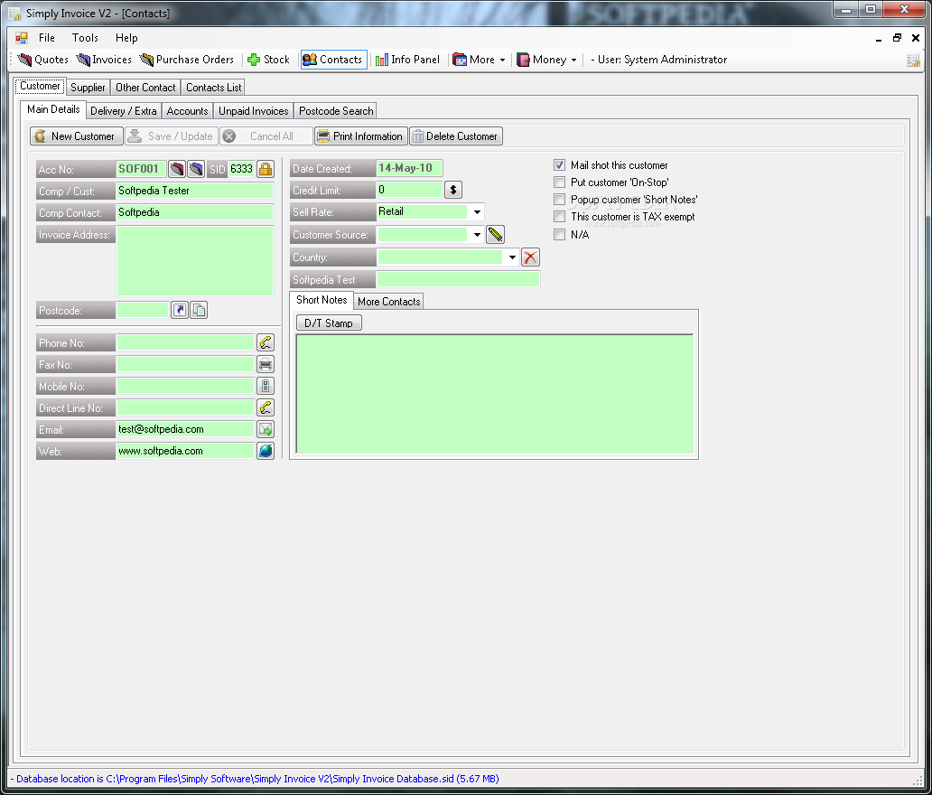Open the Info Panel
Viewport: 932px width, 795px height.
[408, 60]
